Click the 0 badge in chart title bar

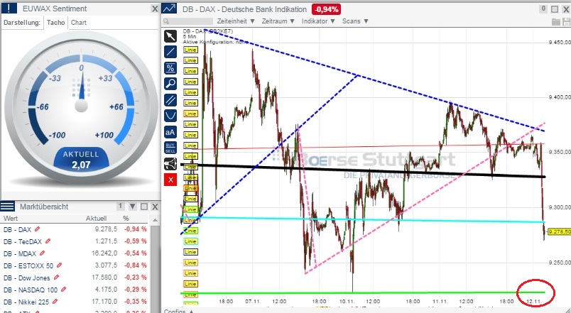(x=543, y=9)
